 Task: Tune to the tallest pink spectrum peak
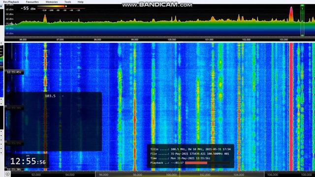click(291, 14)
